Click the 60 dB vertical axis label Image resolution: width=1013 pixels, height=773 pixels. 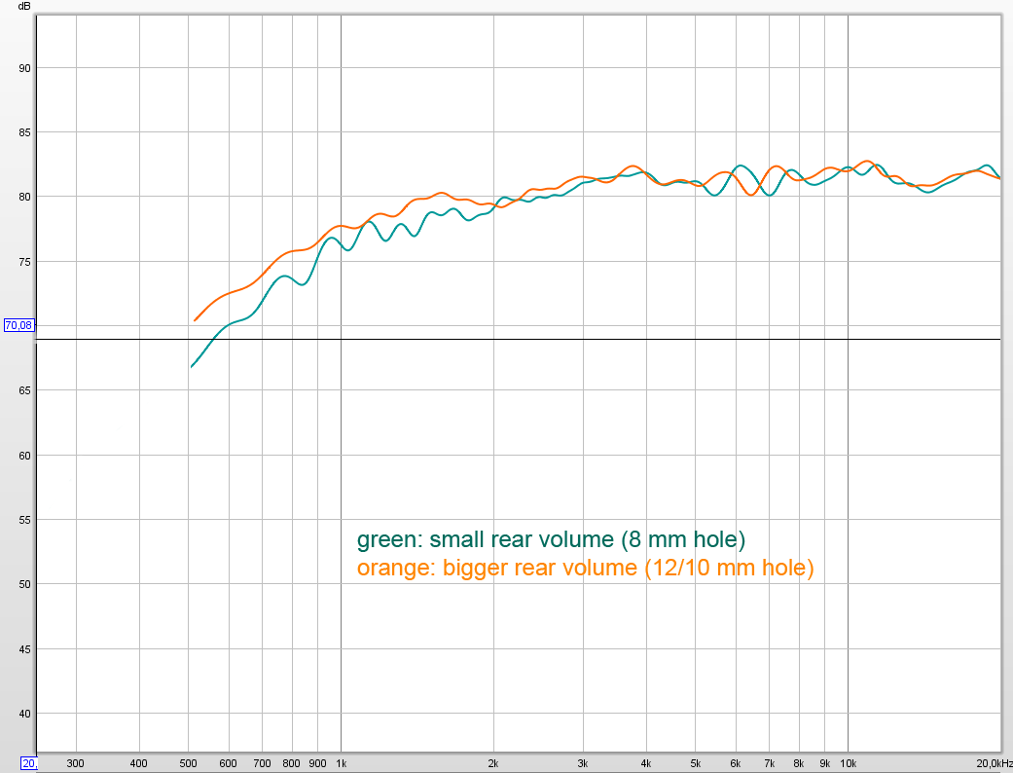tap(24, 456)
